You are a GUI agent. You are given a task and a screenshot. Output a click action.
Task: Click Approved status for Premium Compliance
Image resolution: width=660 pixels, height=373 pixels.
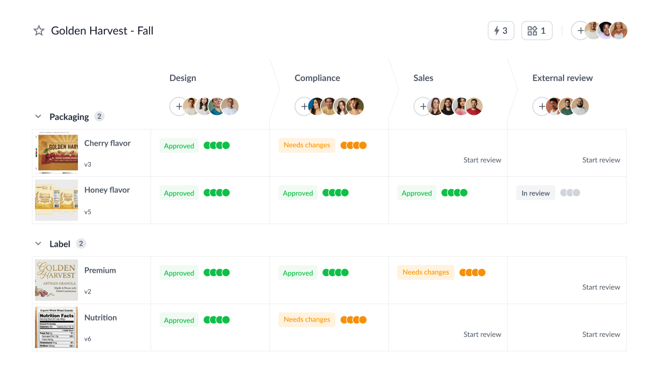pyautogui.click(x=298, y=273)
